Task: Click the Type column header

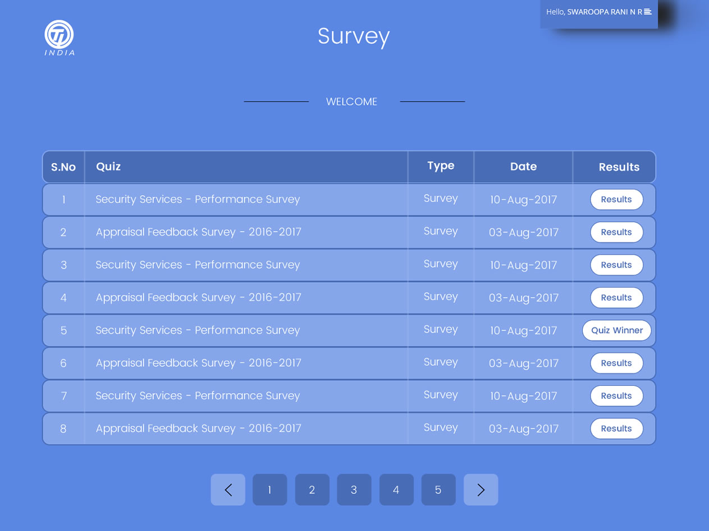Action: coord(441,166)
